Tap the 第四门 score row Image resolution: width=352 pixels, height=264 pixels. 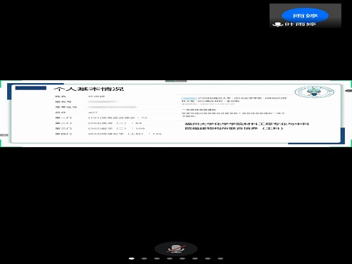pos(108,134)
